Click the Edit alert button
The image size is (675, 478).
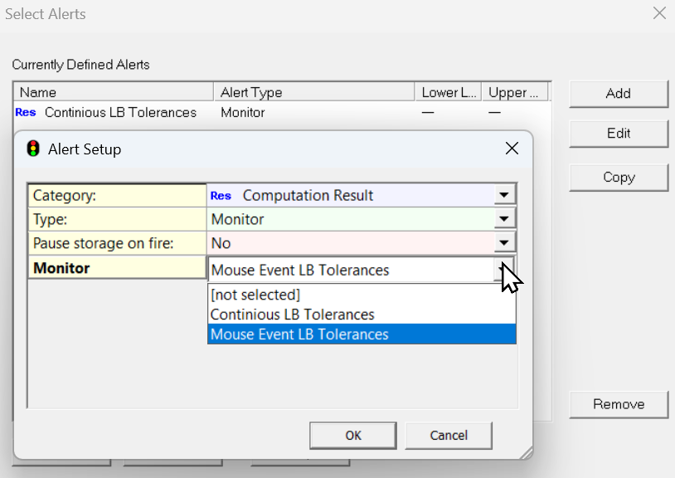click(x=618, y=134)
